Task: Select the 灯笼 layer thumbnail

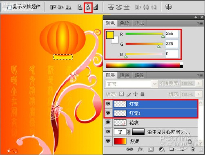Action: pyautogui.click(x=120, y=104)
